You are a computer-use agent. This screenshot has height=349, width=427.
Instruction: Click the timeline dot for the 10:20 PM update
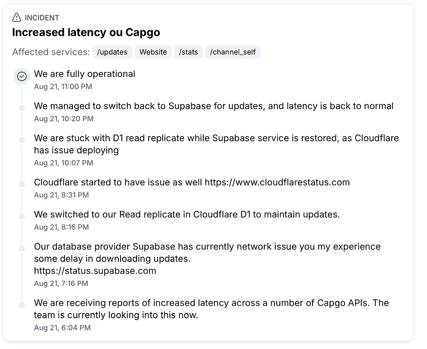(22, 108)
